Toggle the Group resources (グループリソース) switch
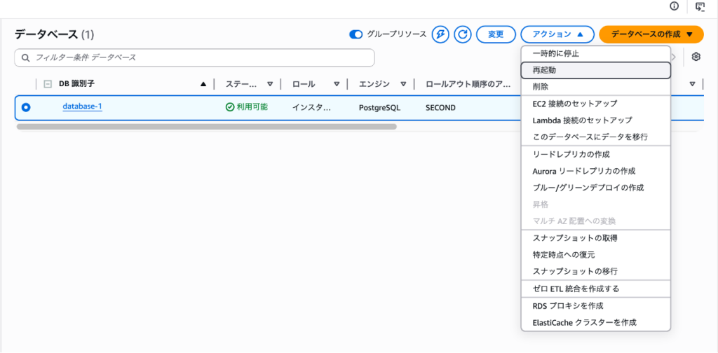The height and width of the screenshot is (353, 718). (355, 34)
